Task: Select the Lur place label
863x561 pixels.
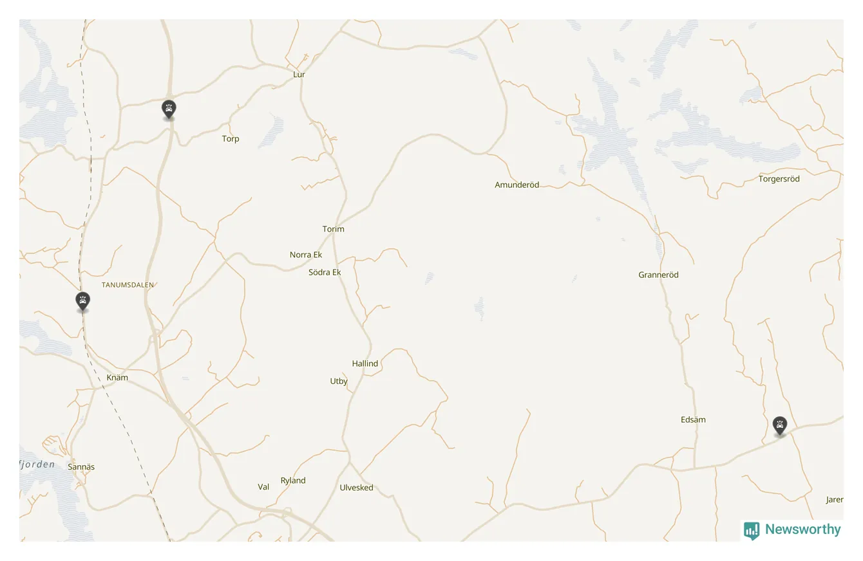Action: (299, 75)
